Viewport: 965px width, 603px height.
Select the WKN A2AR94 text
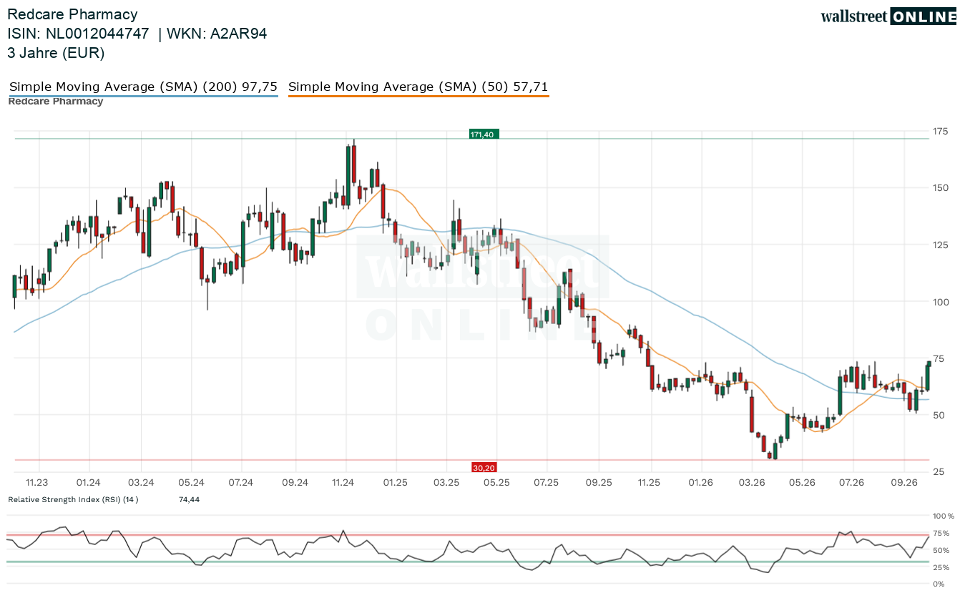(x=217, y=33)
